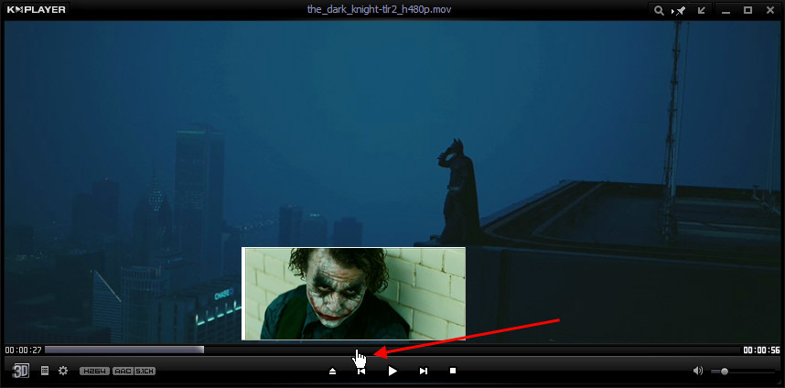Click the total duration 00:00:56
Screen dimensions: 785x388
(x=761, y=350)
